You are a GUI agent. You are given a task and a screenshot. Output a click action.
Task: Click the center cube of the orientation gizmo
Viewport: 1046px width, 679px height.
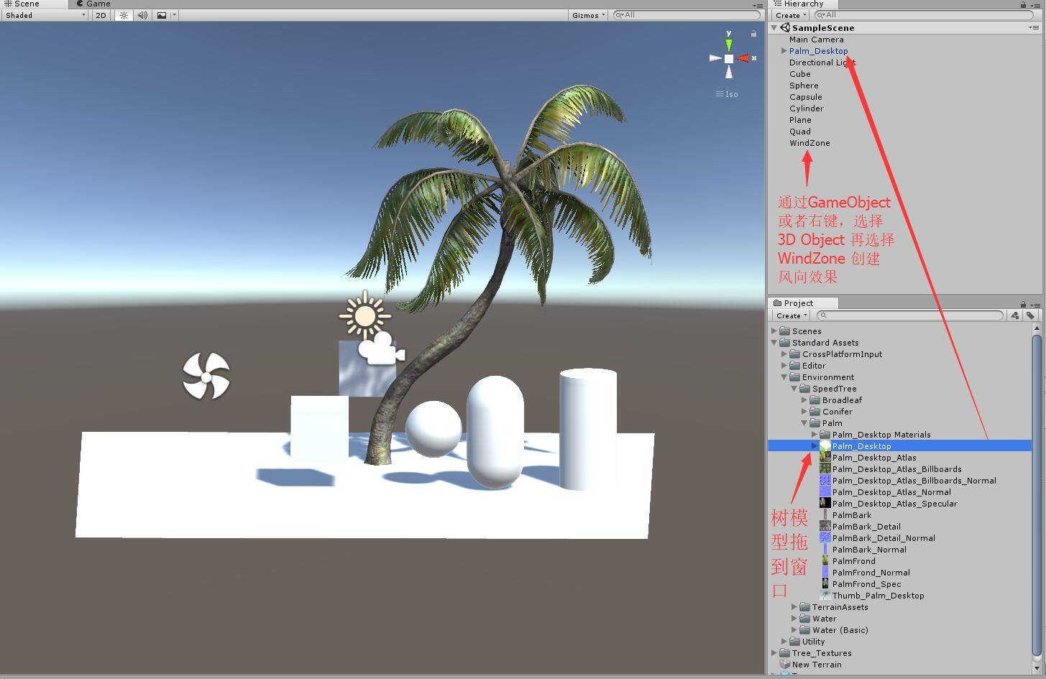coord(729,58)
